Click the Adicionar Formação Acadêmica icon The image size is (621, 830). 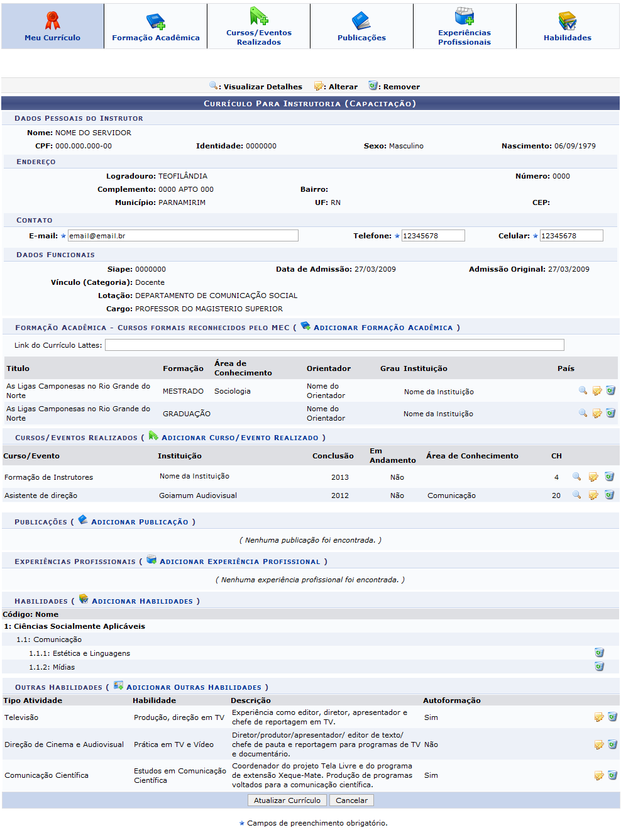coord(305,326)
